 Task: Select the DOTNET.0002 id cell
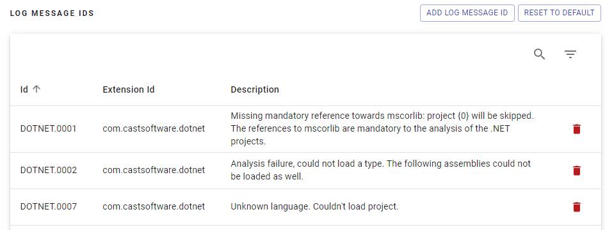click(49, 171)
